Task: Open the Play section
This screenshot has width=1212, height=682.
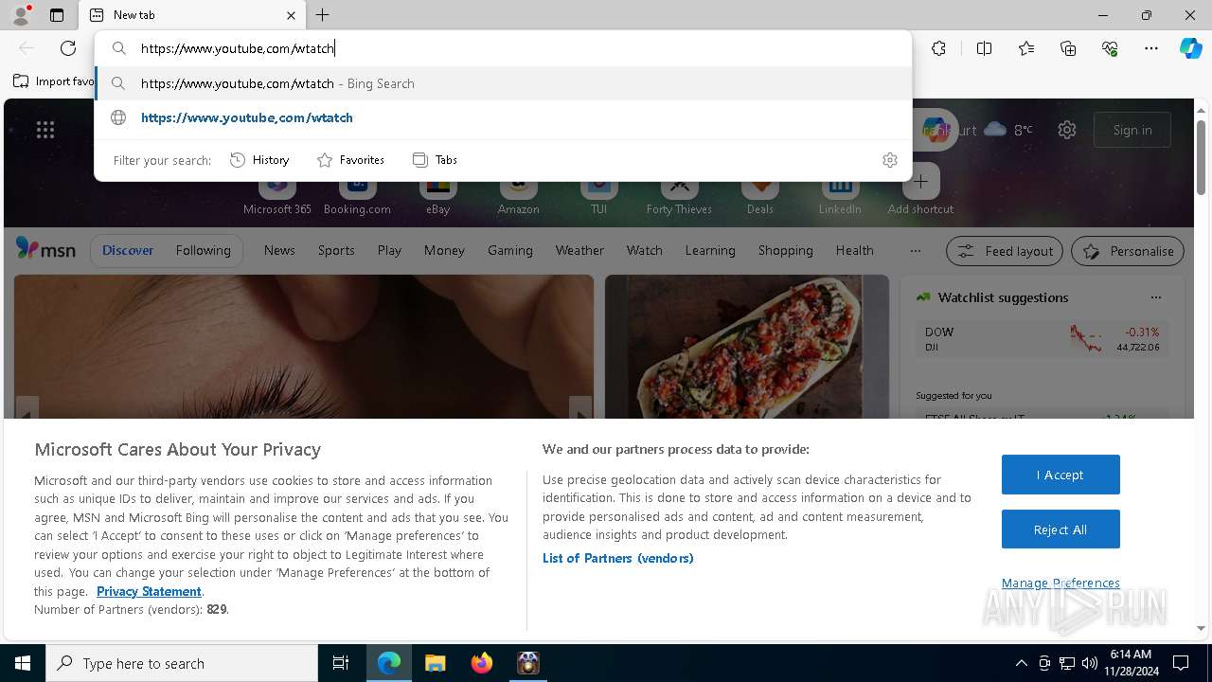Action: tap(389, 250)
